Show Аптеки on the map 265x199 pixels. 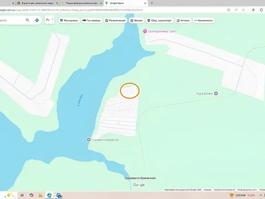[183, 20]
